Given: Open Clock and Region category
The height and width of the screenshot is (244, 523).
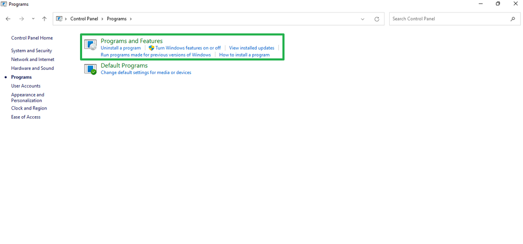Looking at the screenshot, I should [x=29, y=108].
